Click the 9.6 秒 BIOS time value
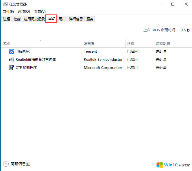Screen dimensions: 192x171 [186, 30]
